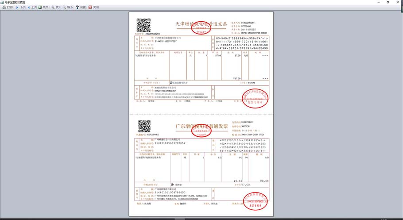Click the QR code on the Tianjin invoice
This screenshot has height=220, width=403.
pos(143,25)
